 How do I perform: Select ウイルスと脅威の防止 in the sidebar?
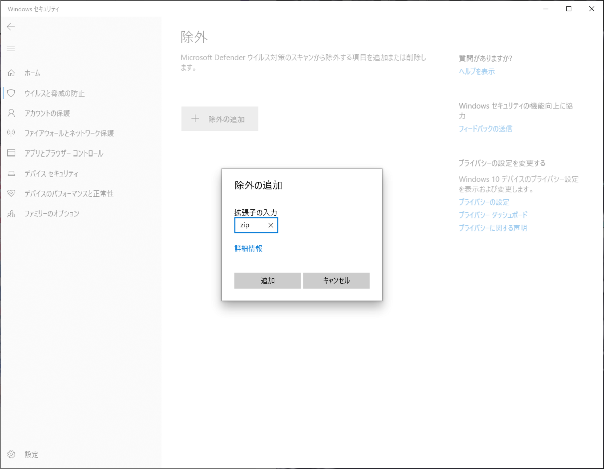(x=54, y=93)
